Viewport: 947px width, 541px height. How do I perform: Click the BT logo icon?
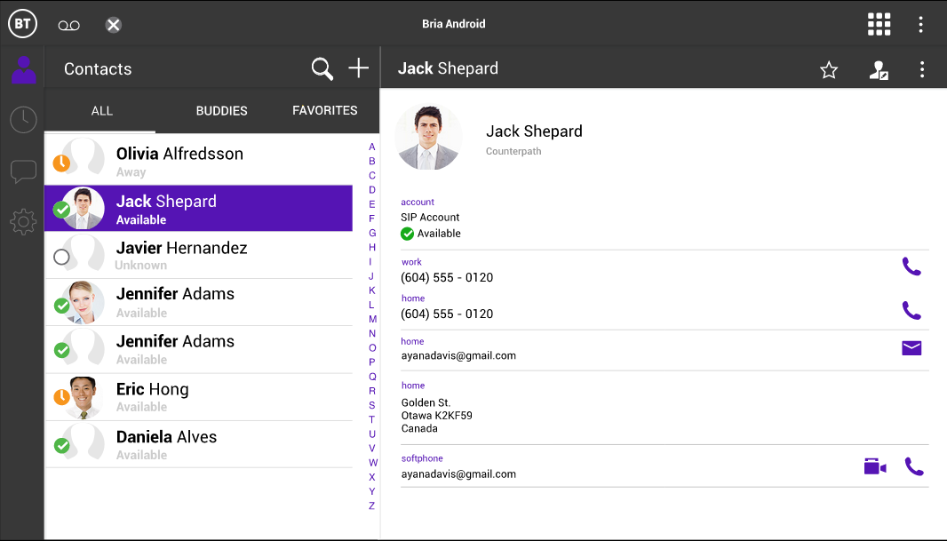pos(22,24)
